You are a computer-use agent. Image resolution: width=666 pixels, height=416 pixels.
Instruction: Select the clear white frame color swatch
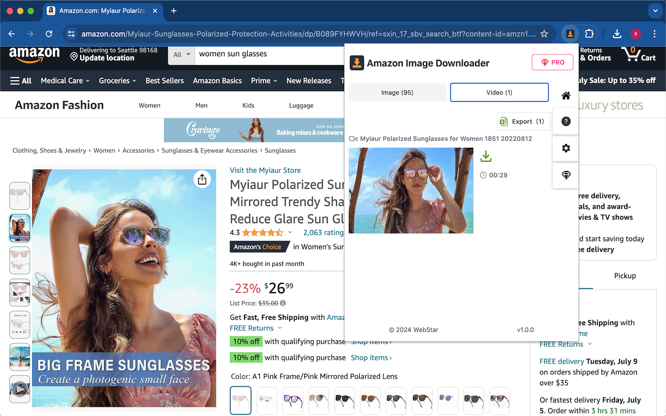coord(266,400)
